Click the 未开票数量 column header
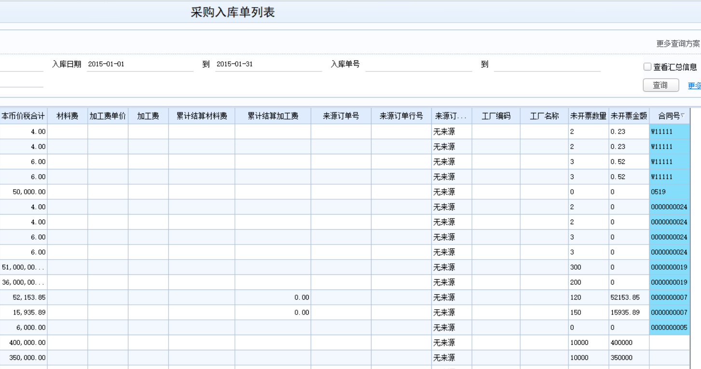Screen dimensions: 701x369 pos(588,116)
